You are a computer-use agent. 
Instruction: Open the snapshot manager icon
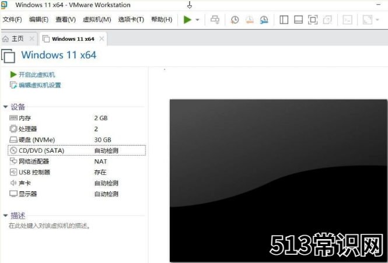(264, 20)
